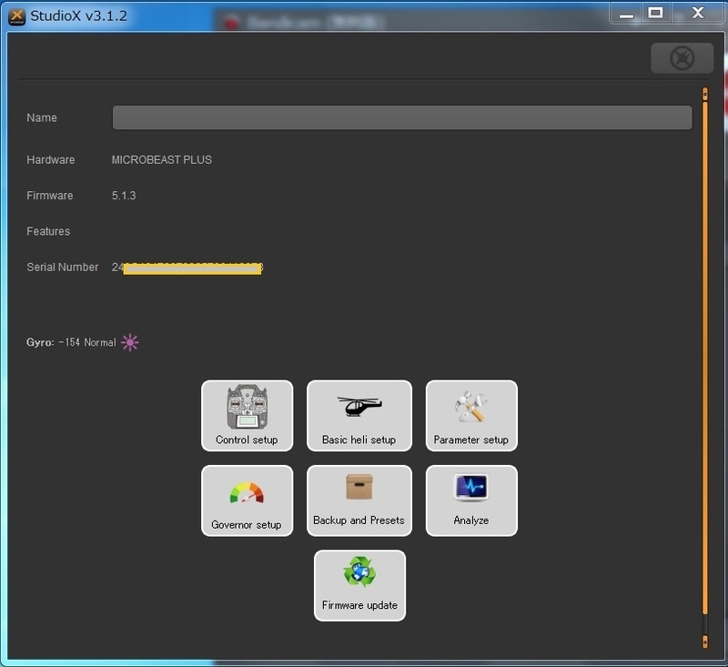Viewport: 728px width, 667px height.
Task: Click the Features label
Action: (x=48, y=231)
